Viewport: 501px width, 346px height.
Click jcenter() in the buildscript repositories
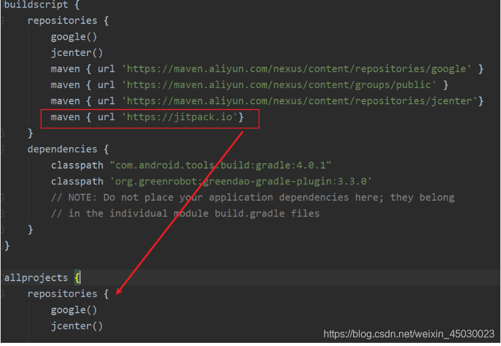click(77, 53)
